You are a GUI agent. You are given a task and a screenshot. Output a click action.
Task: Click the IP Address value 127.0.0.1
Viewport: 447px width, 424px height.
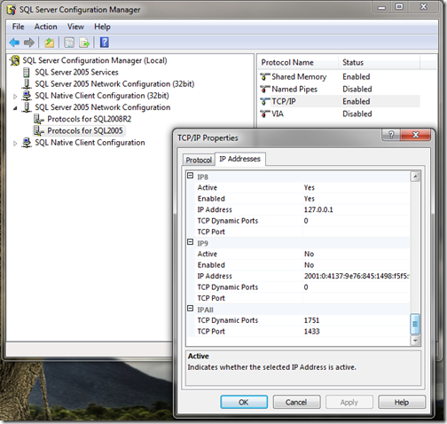[x=318, y=210]
